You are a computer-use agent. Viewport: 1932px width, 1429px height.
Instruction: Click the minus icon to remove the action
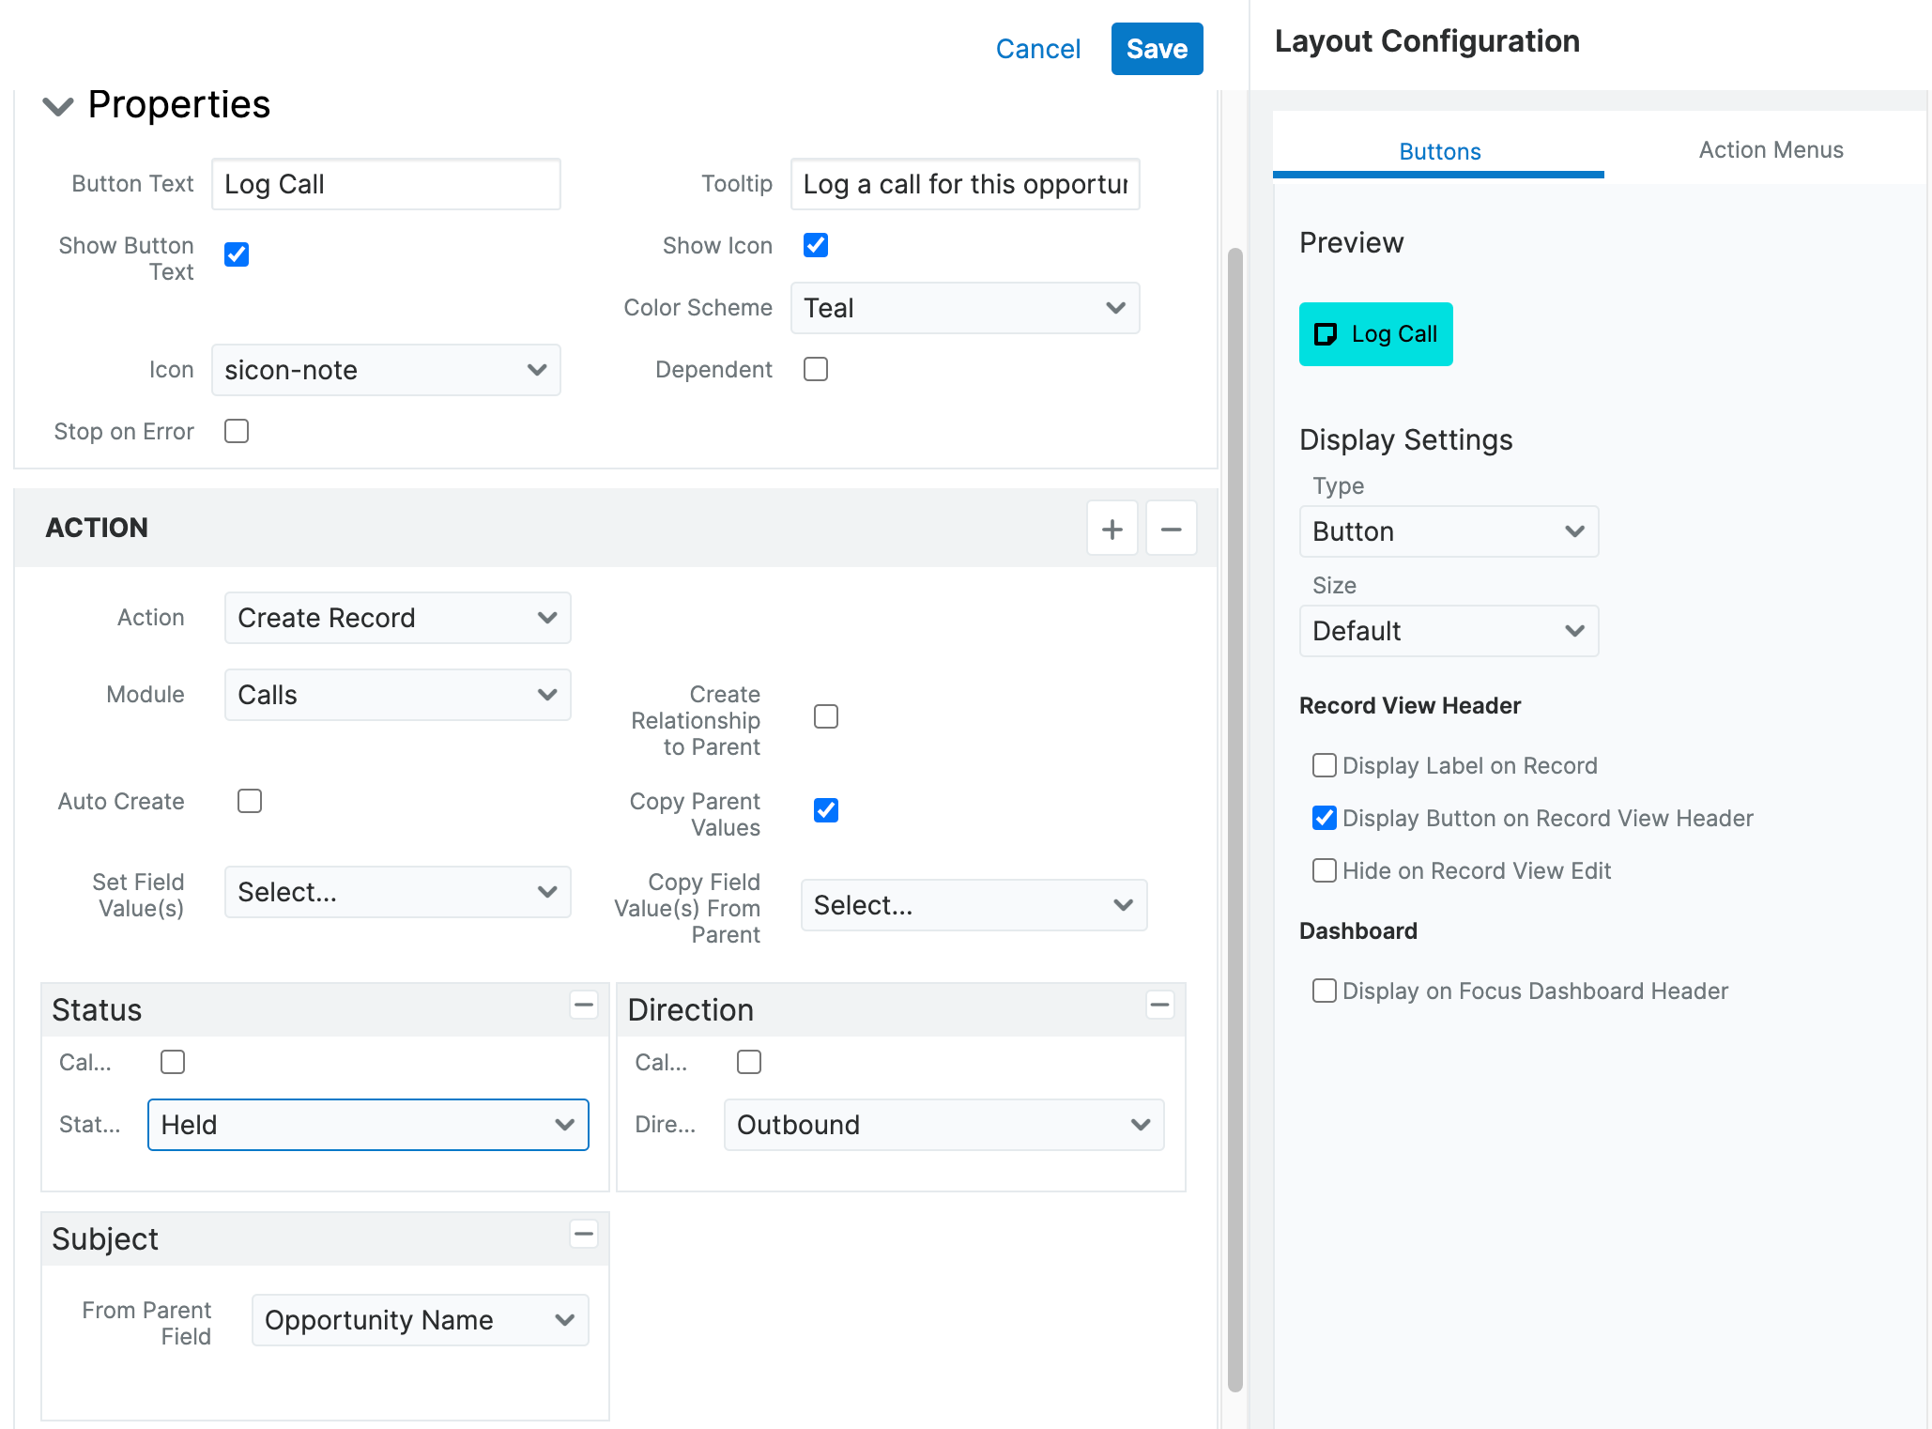pos(1171,528)
